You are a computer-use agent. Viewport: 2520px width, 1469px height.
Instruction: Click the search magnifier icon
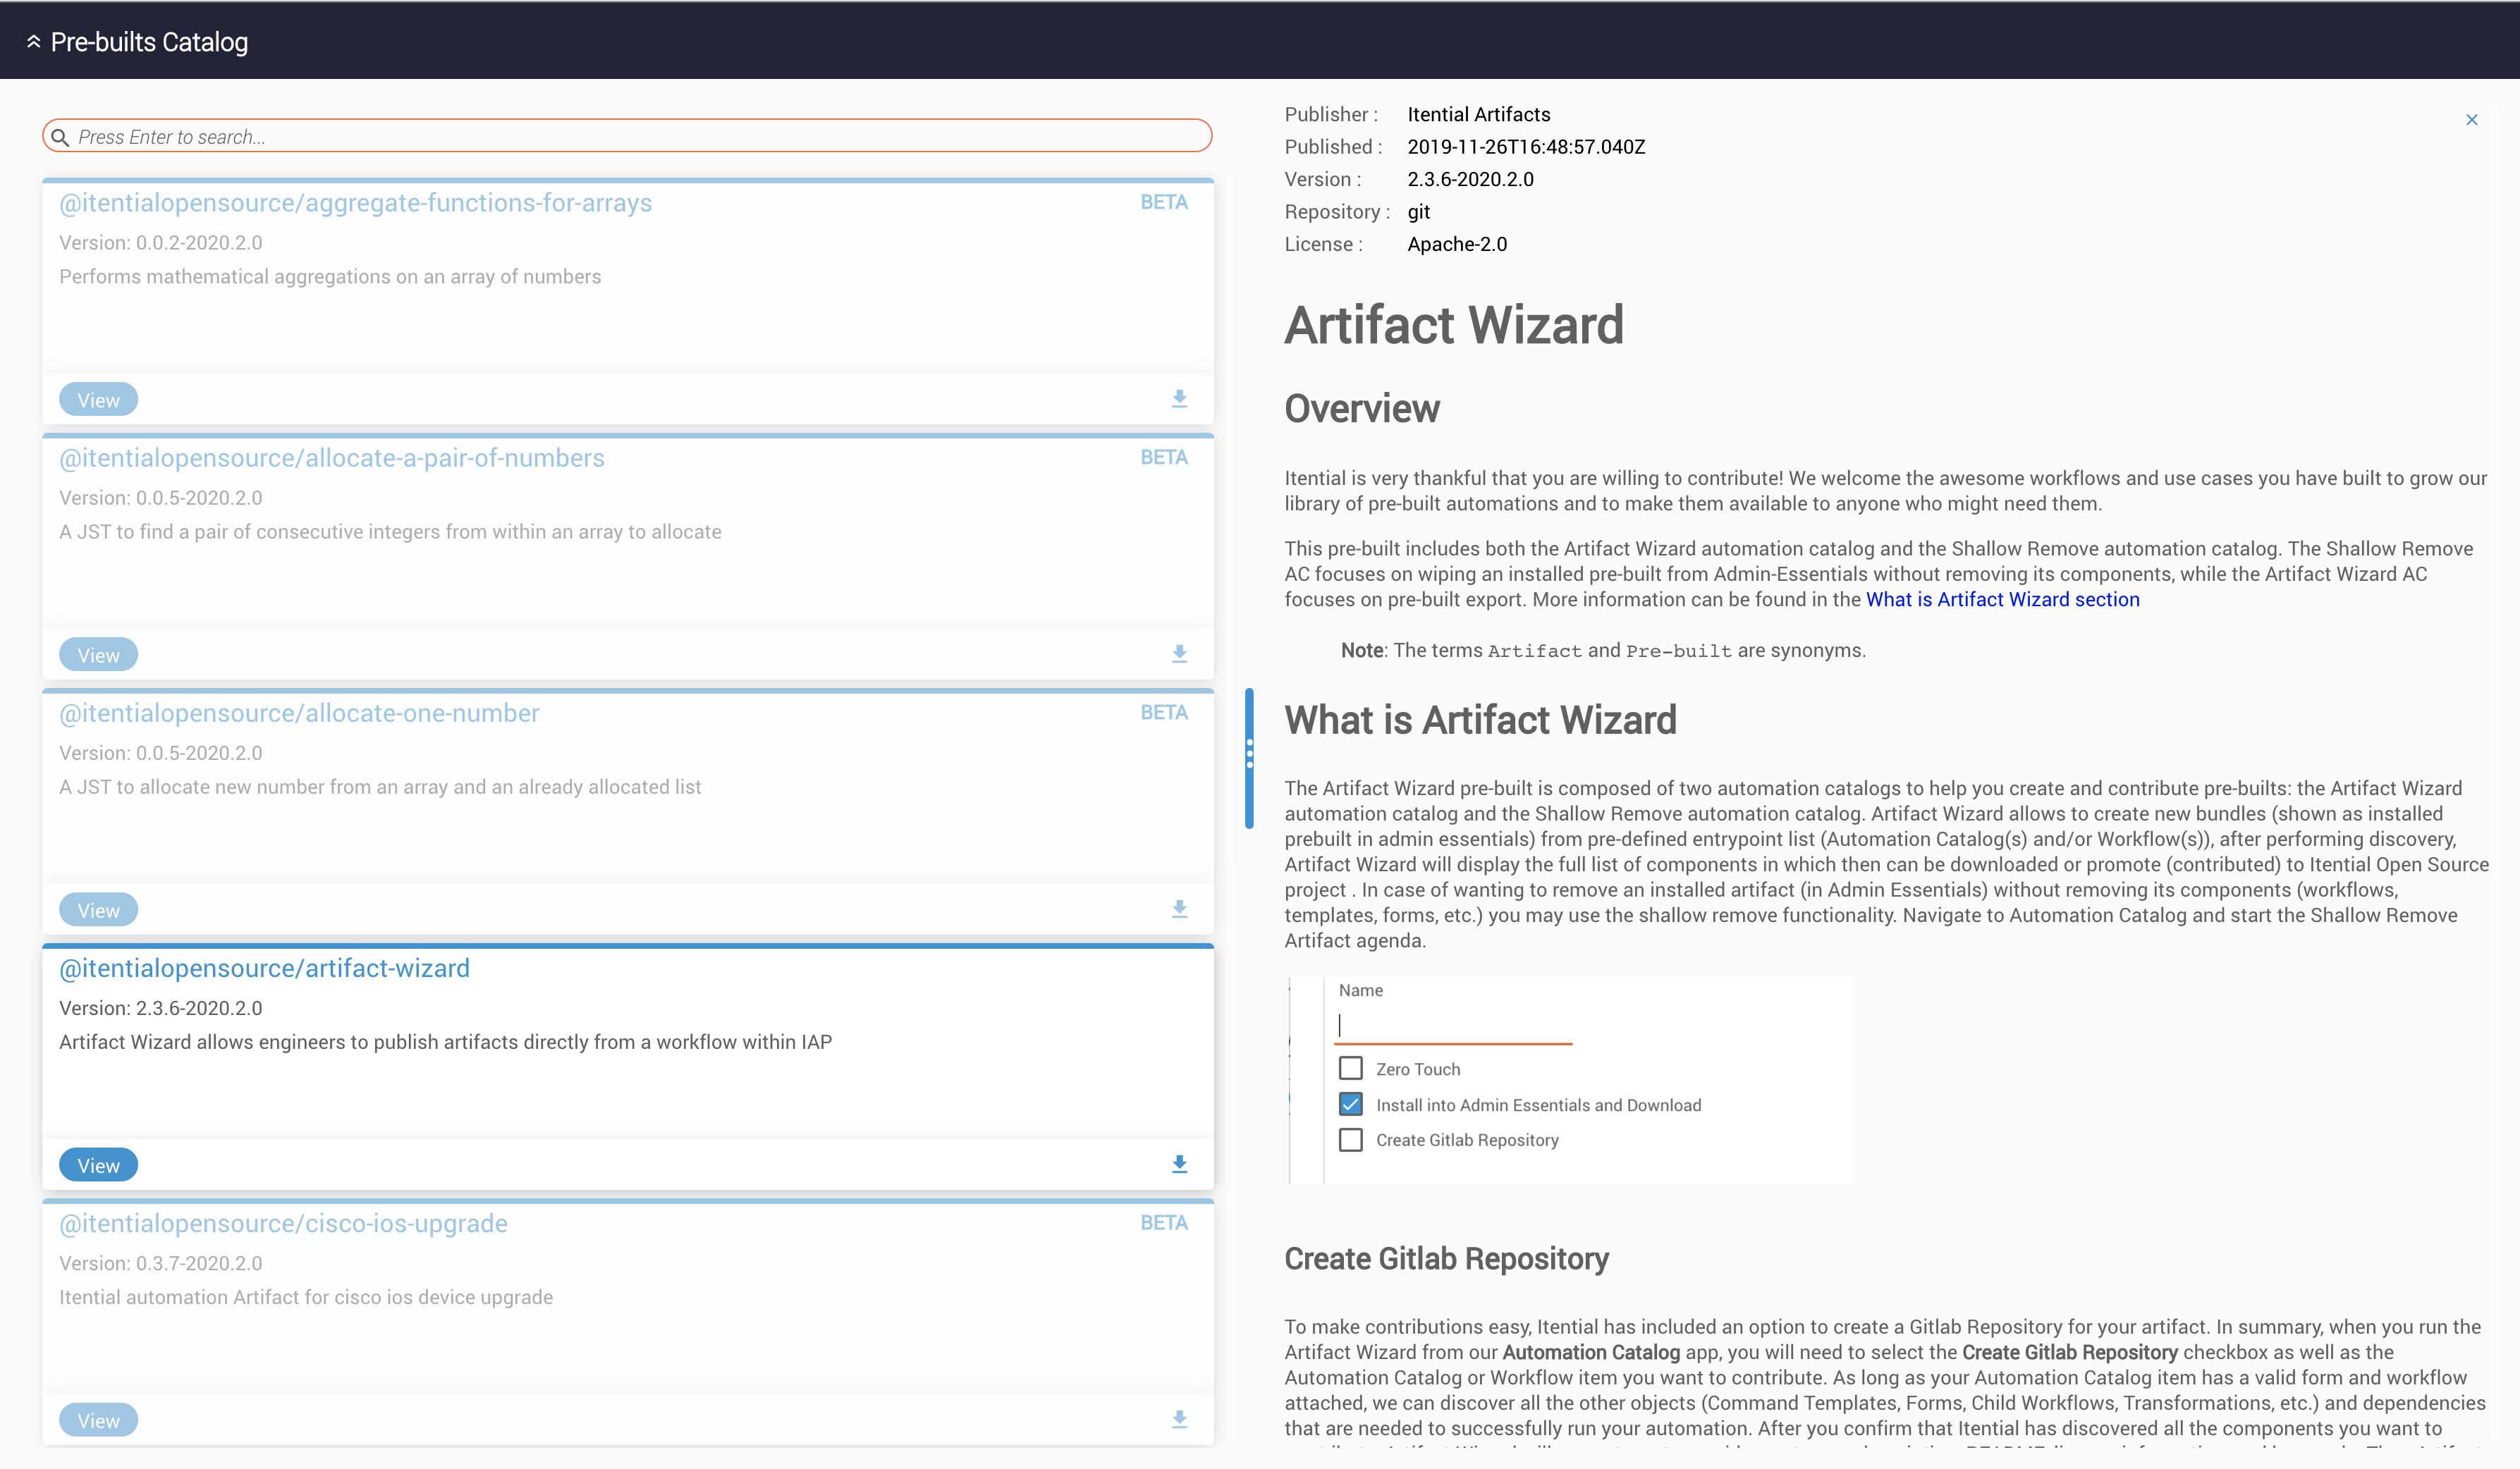[x=60, y=137]
